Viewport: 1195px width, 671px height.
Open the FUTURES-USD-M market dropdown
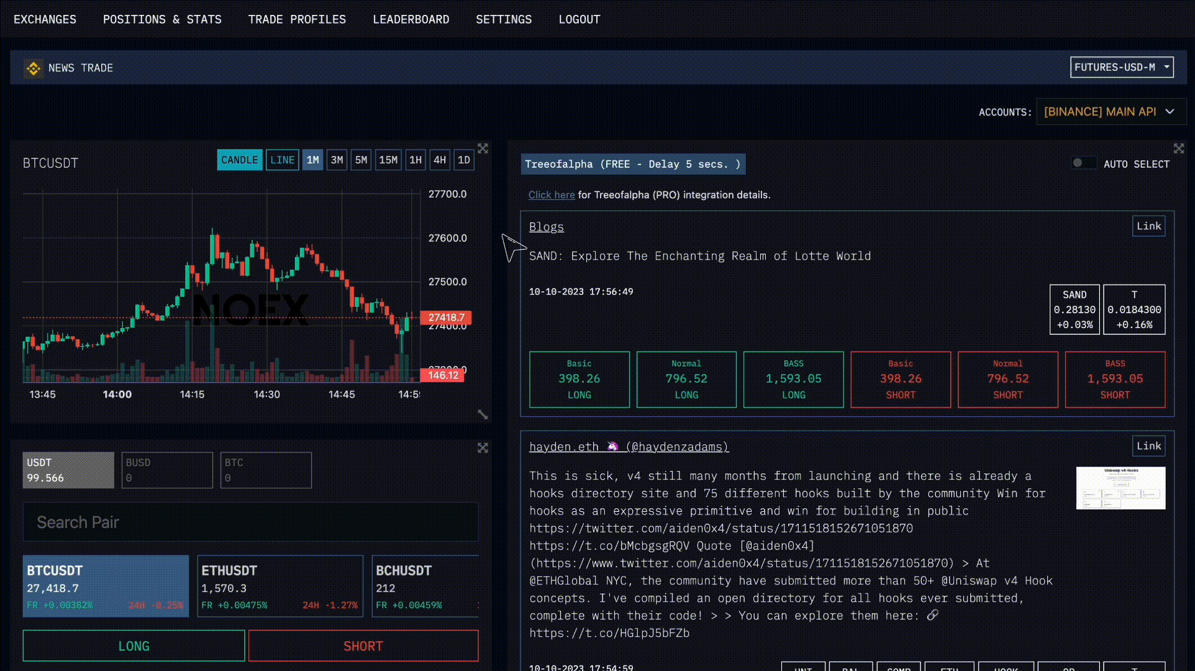1122,67
